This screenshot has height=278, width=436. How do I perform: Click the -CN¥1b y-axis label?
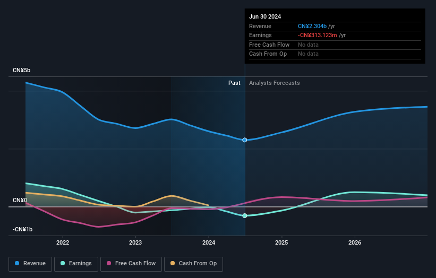point(22,229)
